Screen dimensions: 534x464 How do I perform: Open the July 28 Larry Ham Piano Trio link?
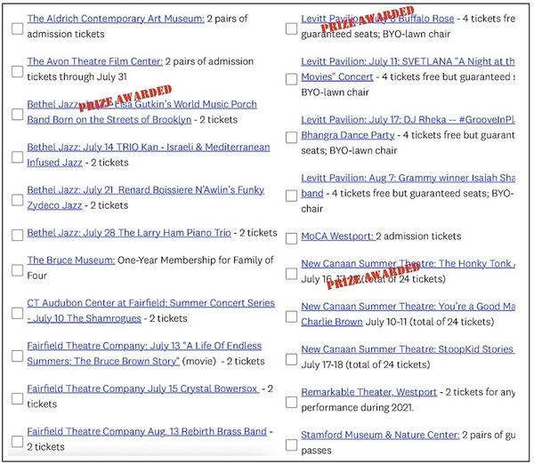click(129, 233)
